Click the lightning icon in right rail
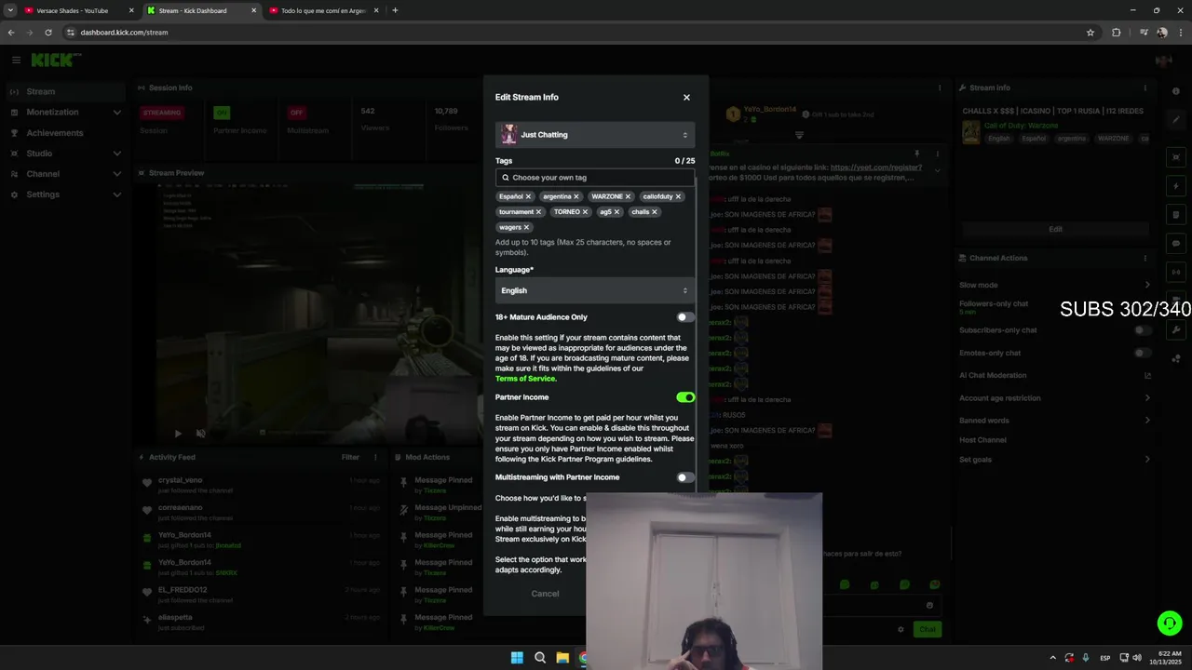The width and height of the screenshot is (1192, 670). click(1176, 186)
